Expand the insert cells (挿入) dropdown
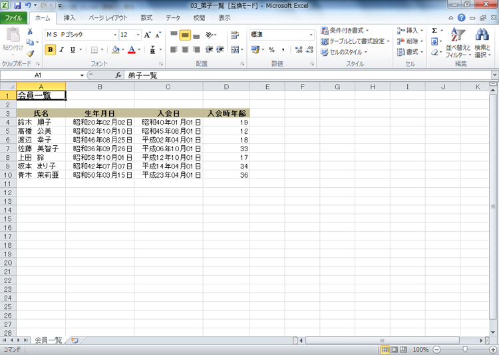 point(422,31)
